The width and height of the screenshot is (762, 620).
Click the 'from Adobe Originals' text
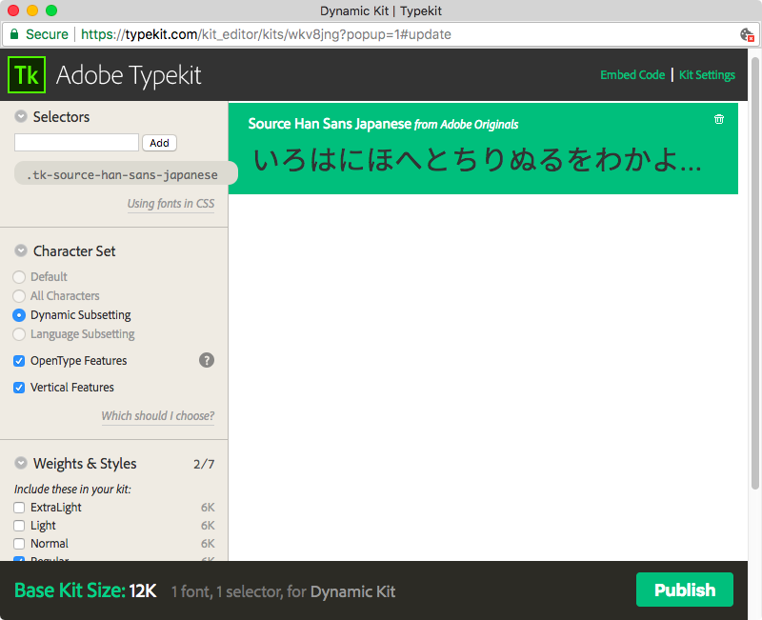click(466, 125)
